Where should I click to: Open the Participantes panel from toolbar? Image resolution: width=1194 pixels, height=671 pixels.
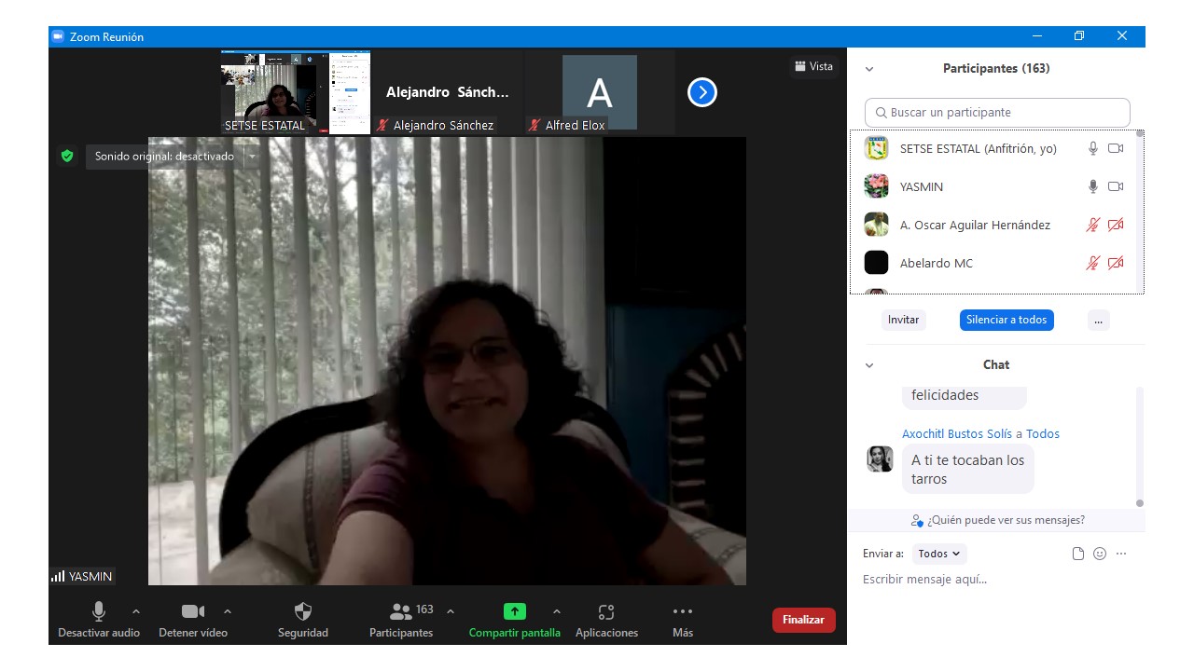pos(401,611)
